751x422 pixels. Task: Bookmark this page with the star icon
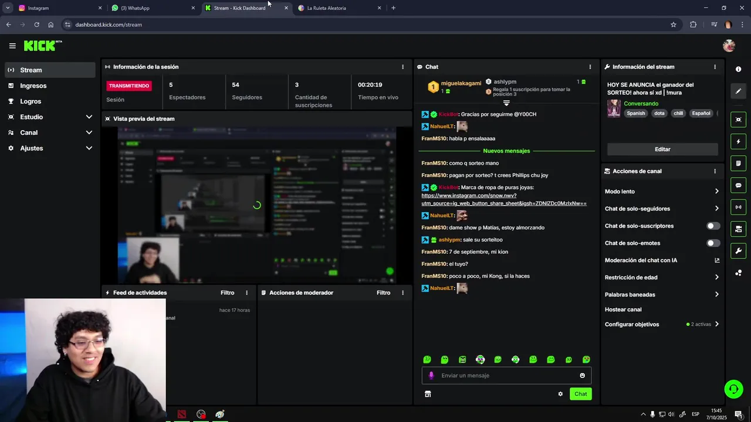(x=674, y=25)
